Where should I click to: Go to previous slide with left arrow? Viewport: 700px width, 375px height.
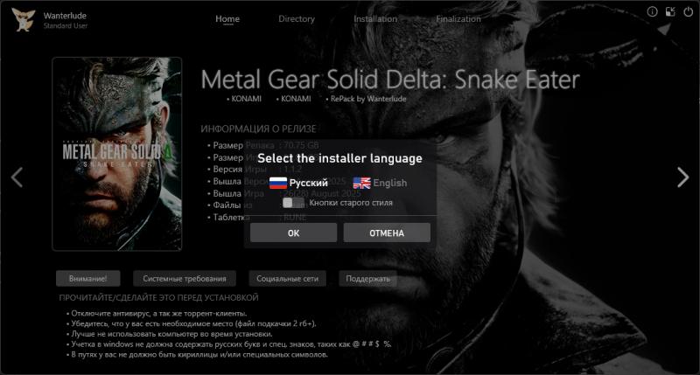17,177
